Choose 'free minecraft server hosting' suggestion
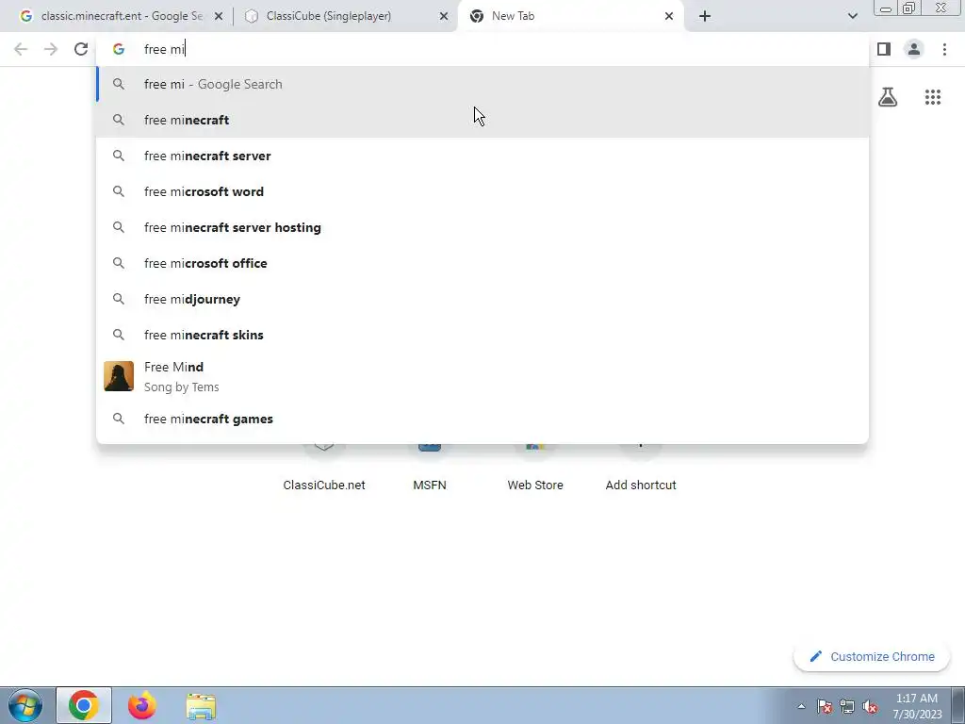965x724 pixels. click(482, 227)
